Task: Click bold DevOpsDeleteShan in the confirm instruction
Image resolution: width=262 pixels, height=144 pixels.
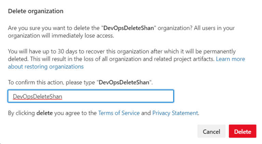Action: coord(125,82)
